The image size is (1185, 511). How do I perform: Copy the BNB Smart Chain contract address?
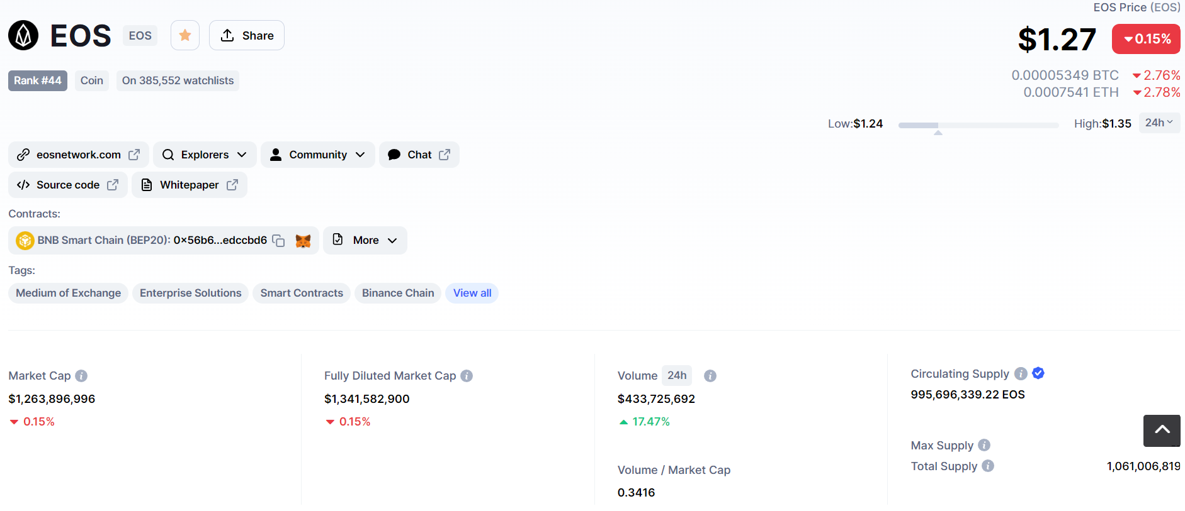[278, 241]
